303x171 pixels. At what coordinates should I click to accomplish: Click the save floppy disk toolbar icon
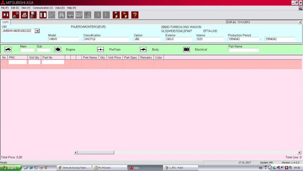[116, 15]
